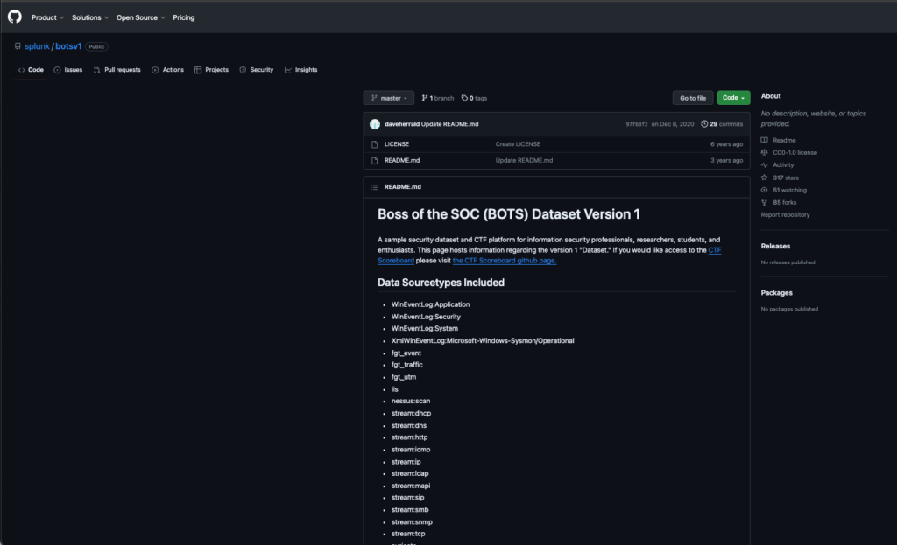Open the README.md file link
The height and width of the screenshot is (545, 897).
point(402,161)
